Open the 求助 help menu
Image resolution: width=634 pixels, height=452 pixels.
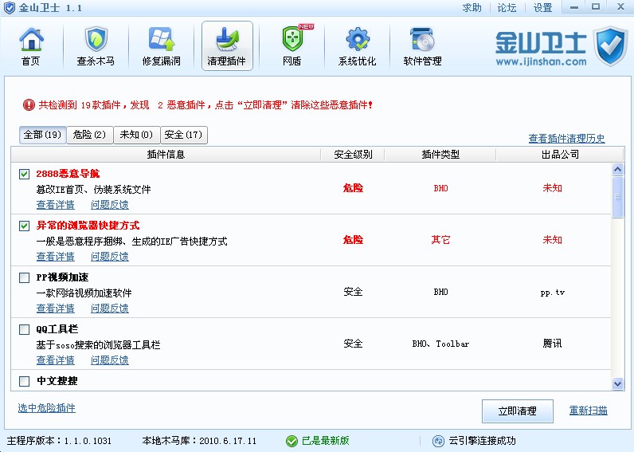(x=472, y=8)
